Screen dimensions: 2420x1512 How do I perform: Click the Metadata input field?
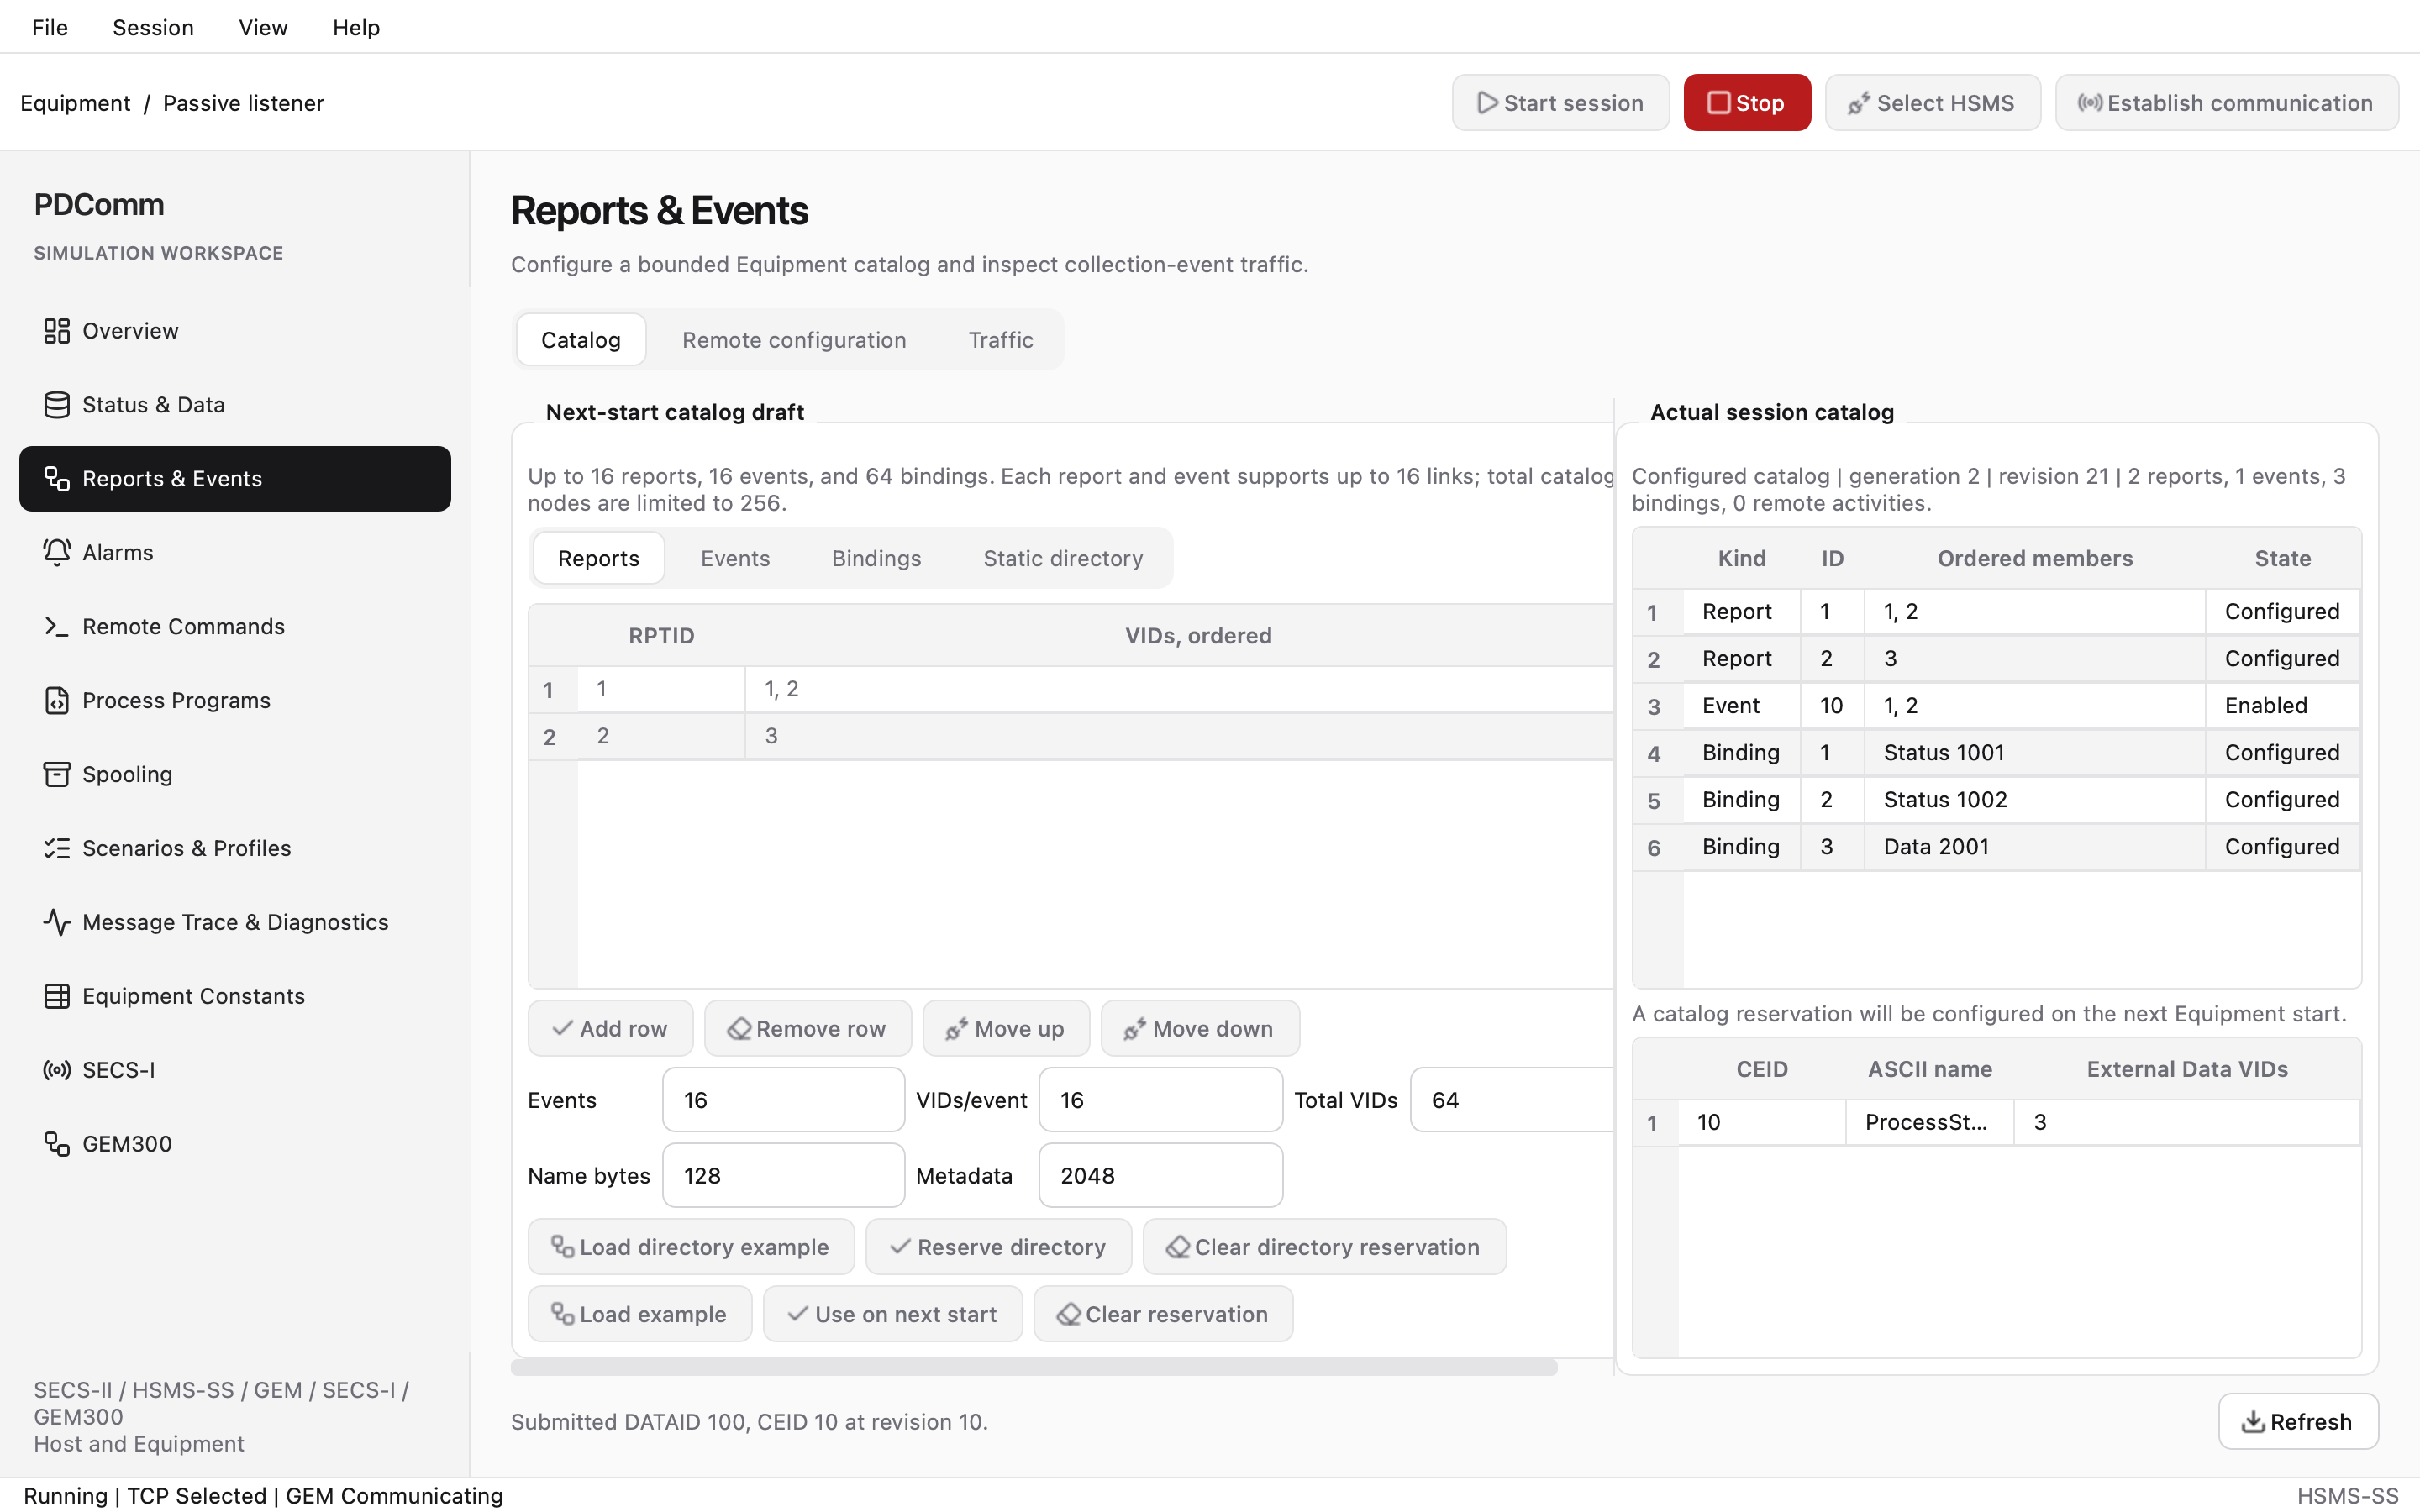[1161, 1176]
